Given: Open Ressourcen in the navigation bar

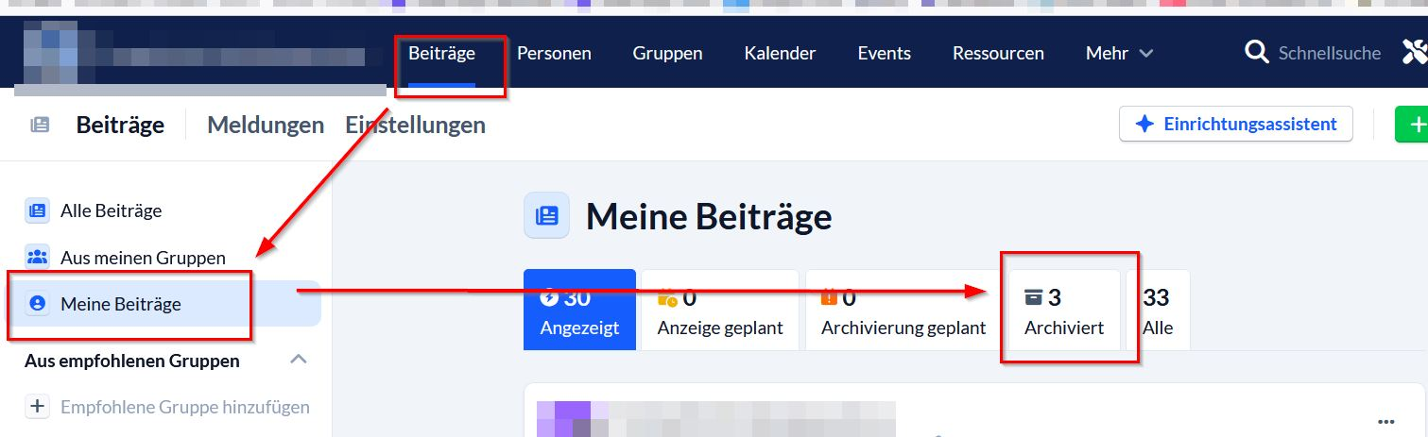Looking at the screenshot, I should click(x=998, y=53).
